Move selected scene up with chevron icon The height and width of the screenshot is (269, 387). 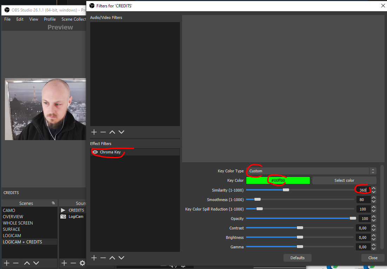click(x=27, y=263)
